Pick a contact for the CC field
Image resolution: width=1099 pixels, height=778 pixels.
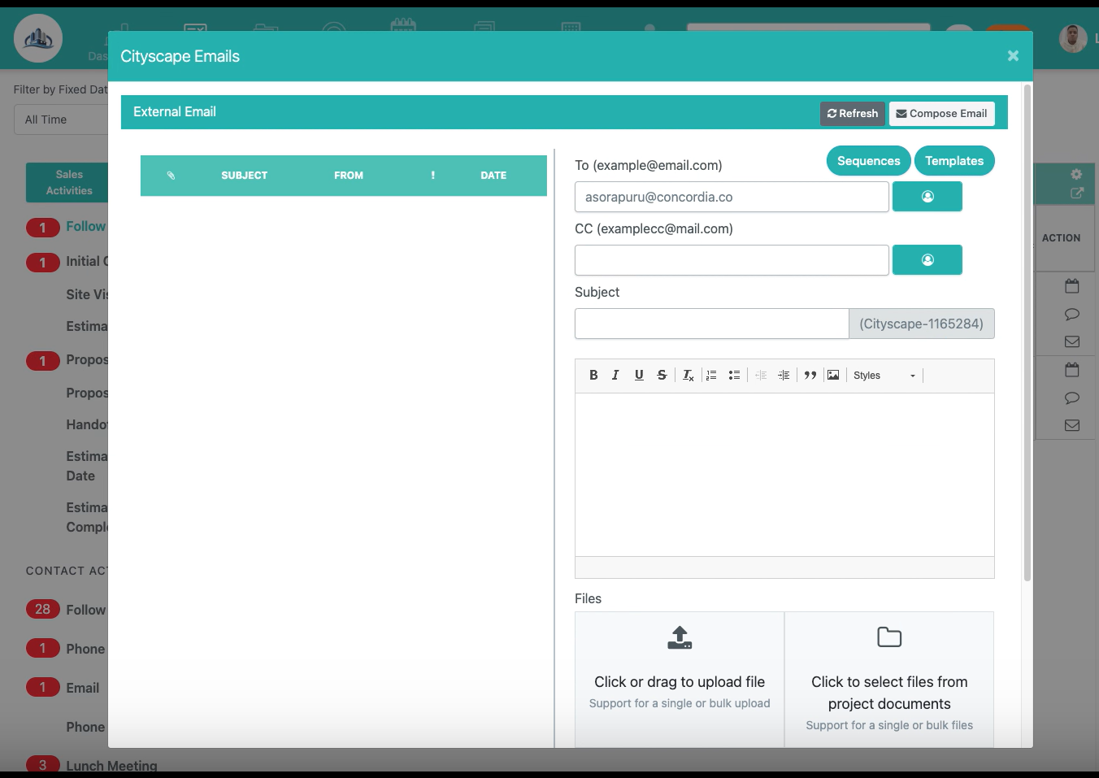click(927, 260)
